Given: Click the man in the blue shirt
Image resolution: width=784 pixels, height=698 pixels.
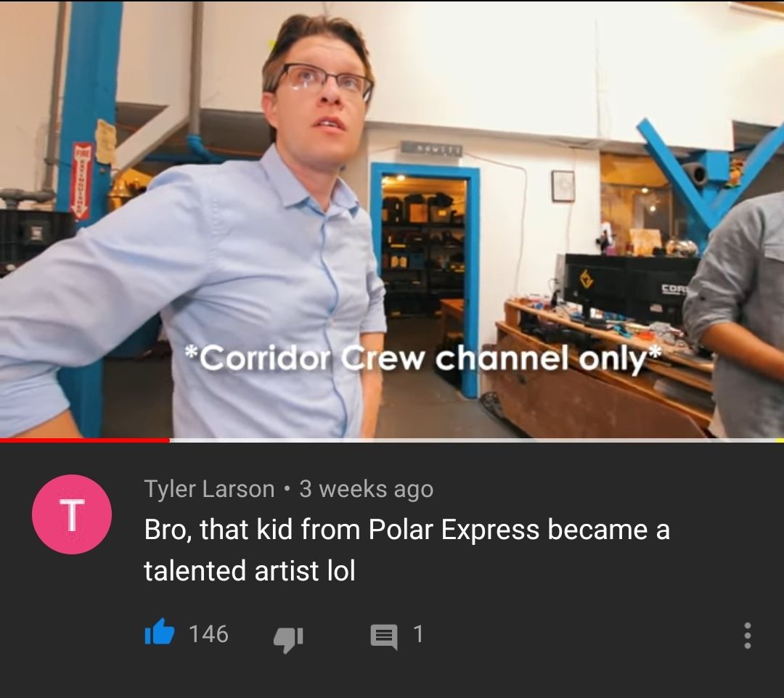Looking at the screenshot, I should [x=210, y=235].
